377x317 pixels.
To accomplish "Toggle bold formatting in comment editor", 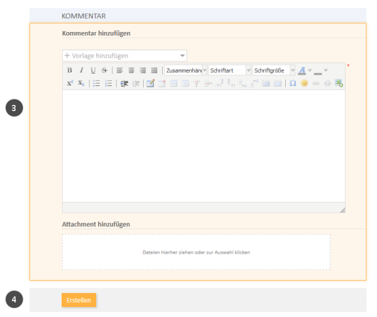I will click(x=70, y=70).
